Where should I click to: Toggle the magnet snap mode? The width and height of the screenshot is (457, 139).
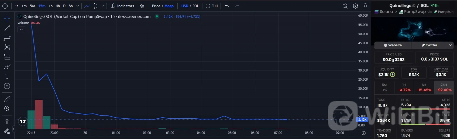(7, 122)
